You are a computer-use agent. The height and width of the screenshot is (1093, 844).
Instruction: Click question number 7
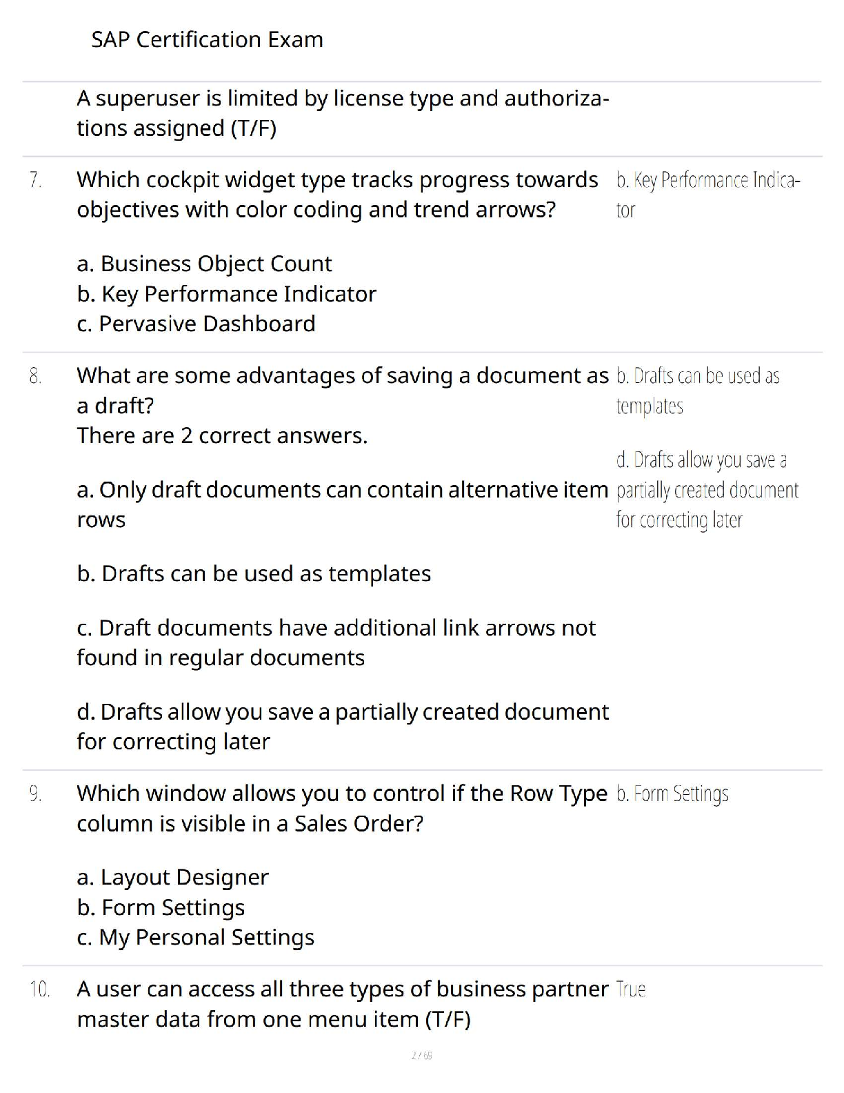pos(35,180)
